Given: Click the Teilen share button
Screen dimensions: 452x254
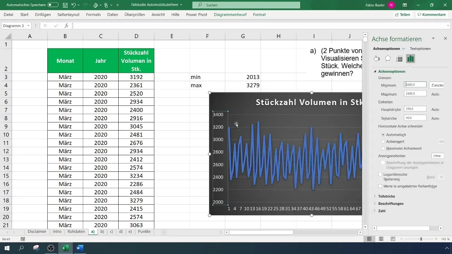Looking at the screenshot, I should click(x=403, y=14).
